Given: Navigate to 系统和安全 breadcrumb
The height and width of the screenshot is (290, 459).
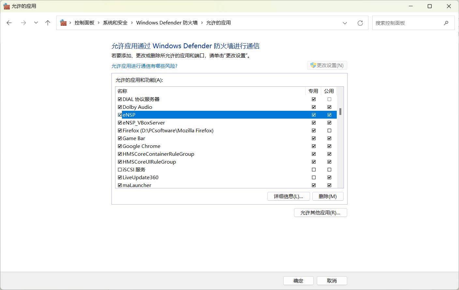Looking at the screenshot, I should tap(115, 23).
